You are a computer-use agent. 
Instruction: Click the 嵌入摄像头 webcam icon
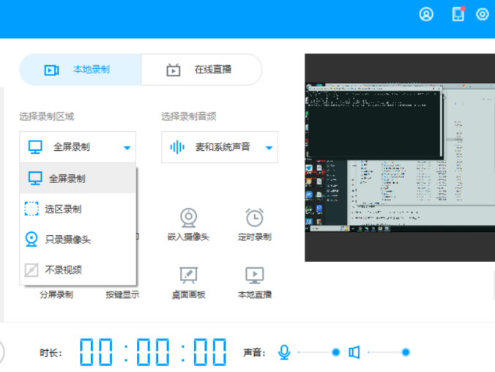188,217
